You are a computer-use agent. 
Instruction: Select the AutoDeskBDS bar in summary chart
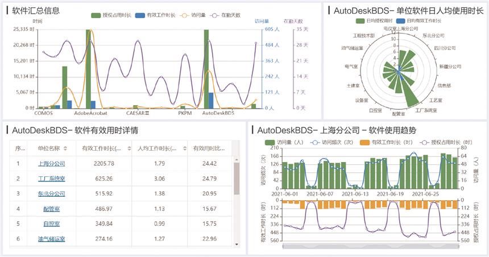(207, 68)
